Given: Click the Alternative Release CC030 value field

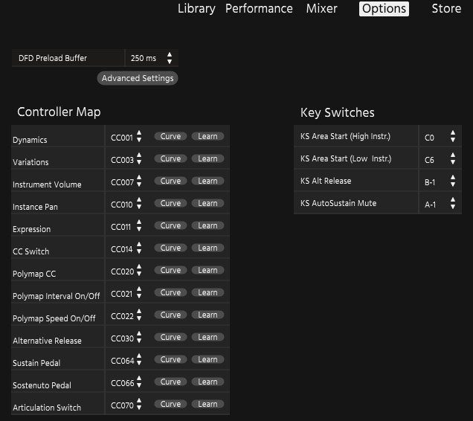Looking at the screenshot, I should tap(121, 339).
